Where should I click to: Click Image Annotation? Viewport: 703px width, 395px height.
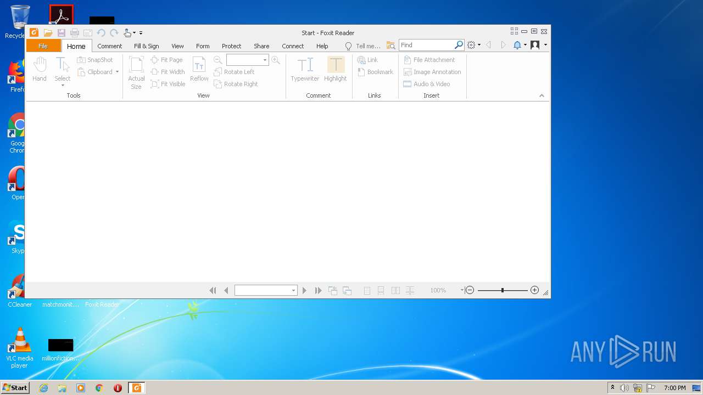pyautogui.click(x=432, y=72)
